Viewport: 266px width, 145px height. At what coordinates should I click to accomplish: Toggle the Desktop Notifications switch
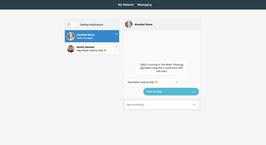tap(72, 24)
